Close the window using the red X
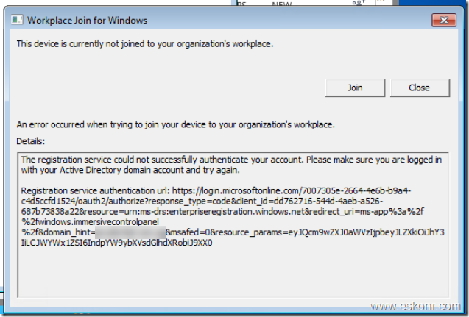This screenshot has height=317, width=469. pyautogui.click(x=444, y=20)
